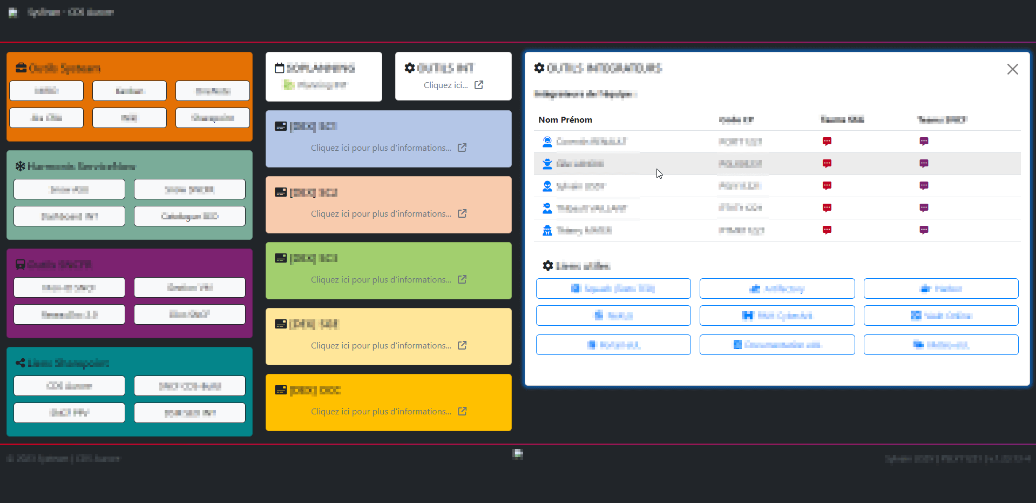
Task: Click the Dashboard INT button in the green panel
Action: click(x=69, y=216)
